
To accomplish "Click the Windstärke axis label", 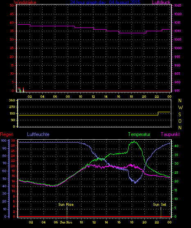I will (25, 2).
